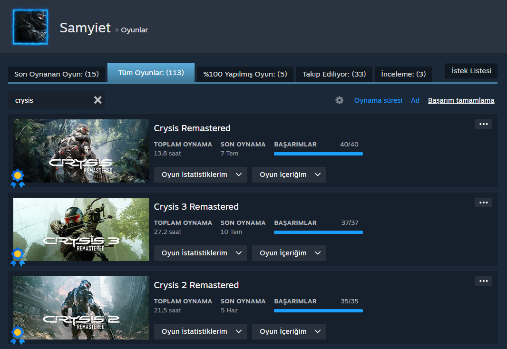Click the 5 Haz last played date

tap(229, 310)
